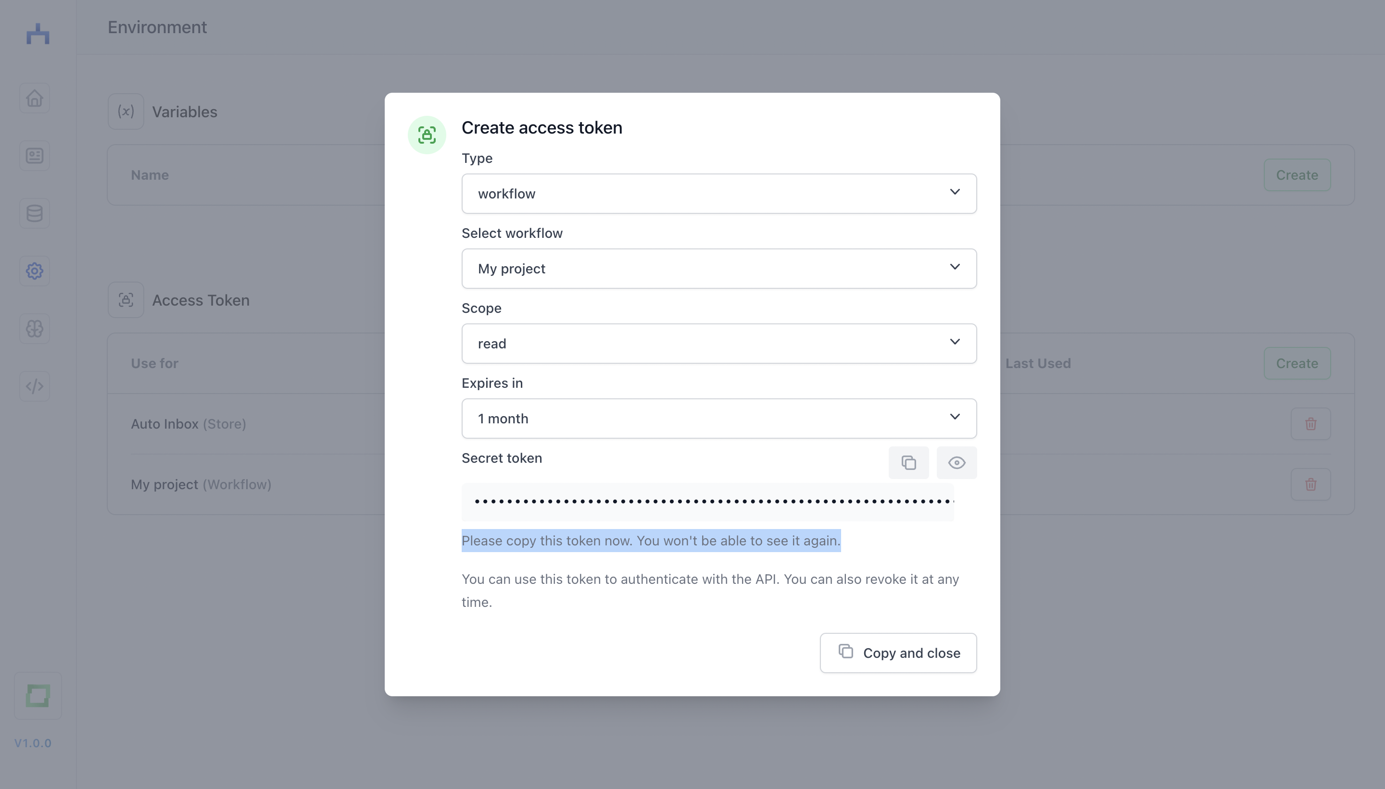Image resolution: width=1385 pixels, height=789 pixels.
Task: Click the masked secret token field
Action: coord(708,502)
